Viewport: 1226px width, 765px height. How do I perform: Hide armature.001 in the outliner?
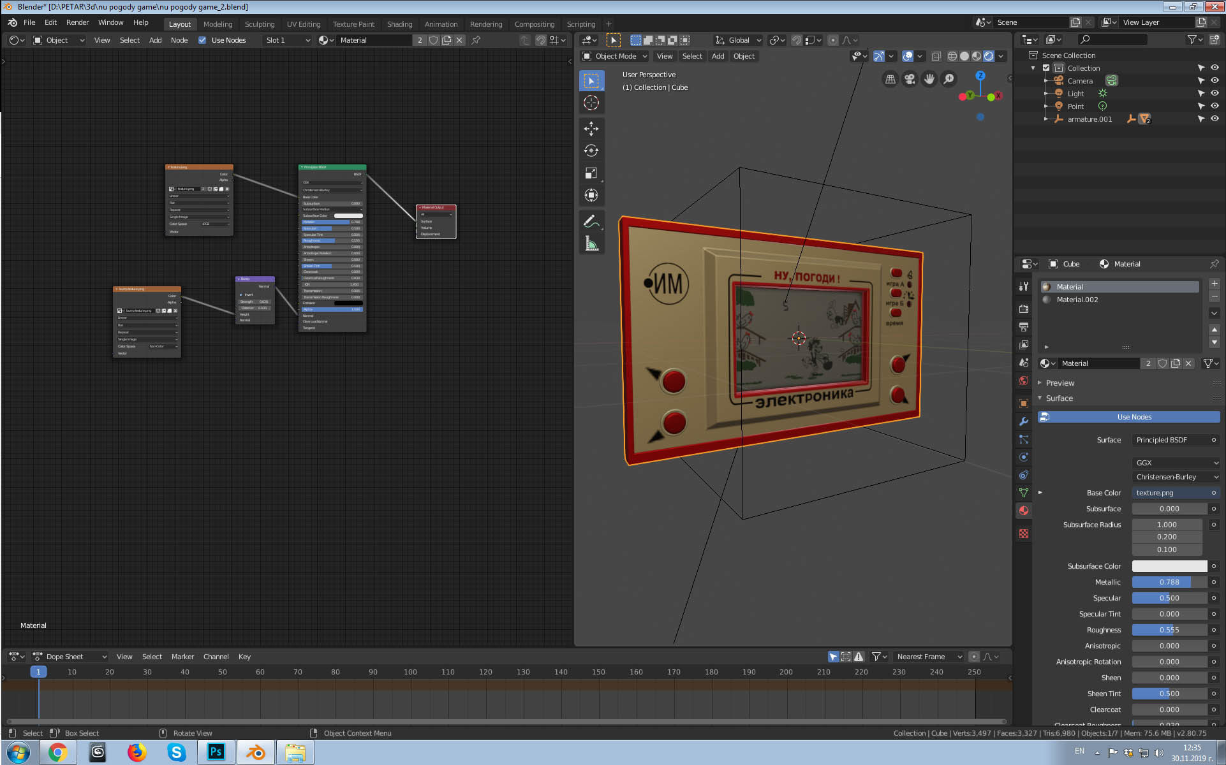1215,119
